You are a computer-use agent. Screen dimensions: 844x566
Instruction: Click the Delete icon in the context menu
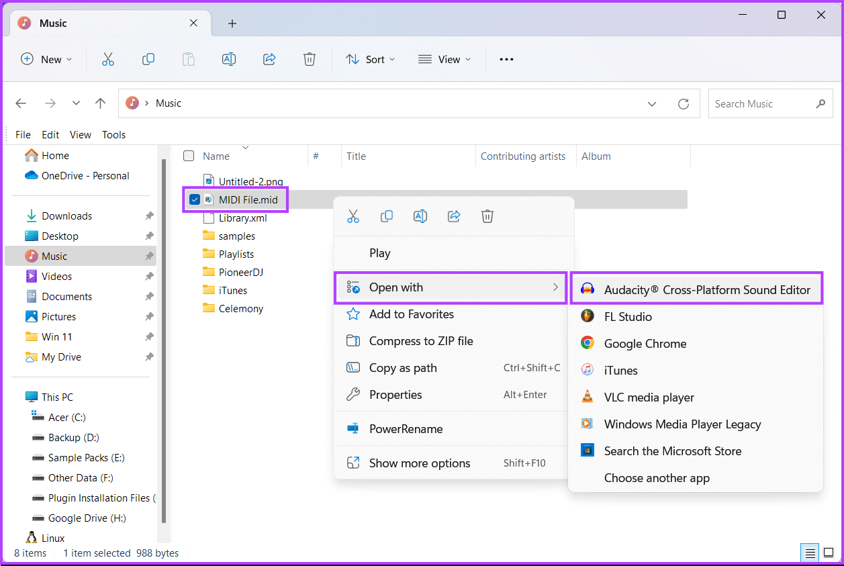coord(487,216)
